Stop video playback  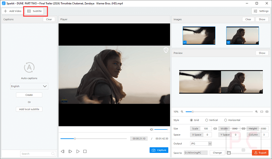pos(85,152)
